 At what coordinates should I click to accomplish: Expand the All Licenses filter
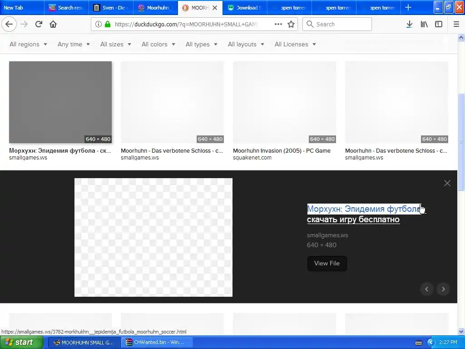click(295, 44)
